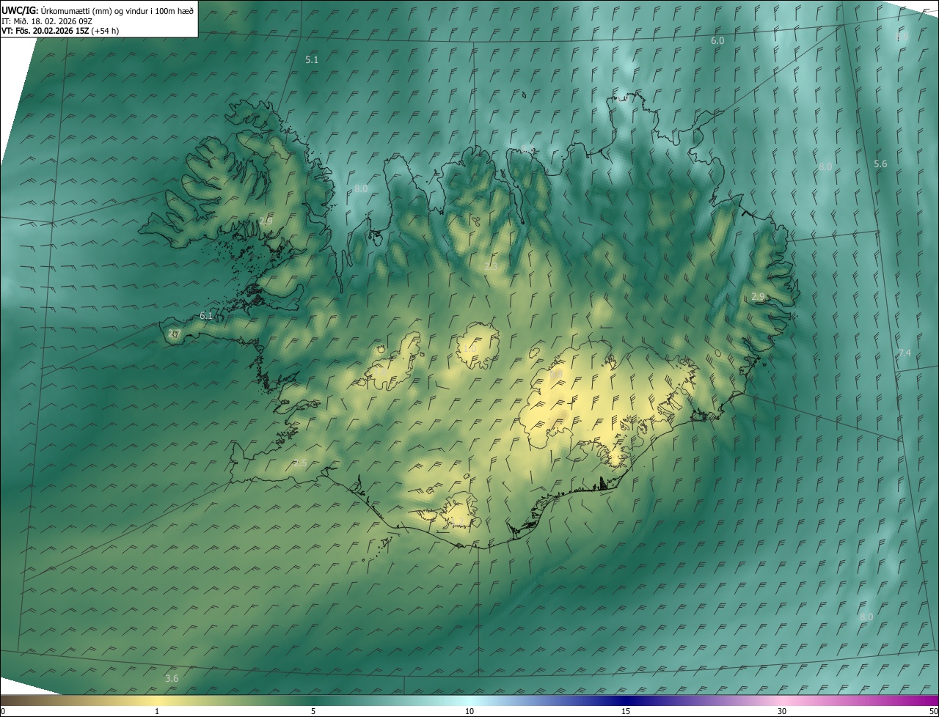
Task: Click the 2.3 value label on the map
Action: click(491, 266)
